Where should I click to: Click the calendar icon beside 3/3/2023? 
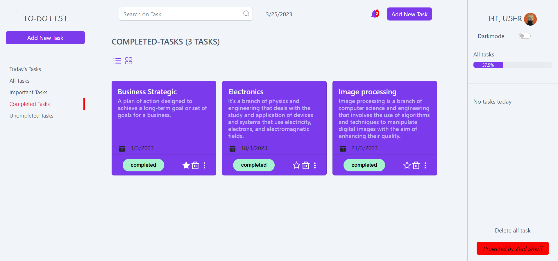coord(122,149)
